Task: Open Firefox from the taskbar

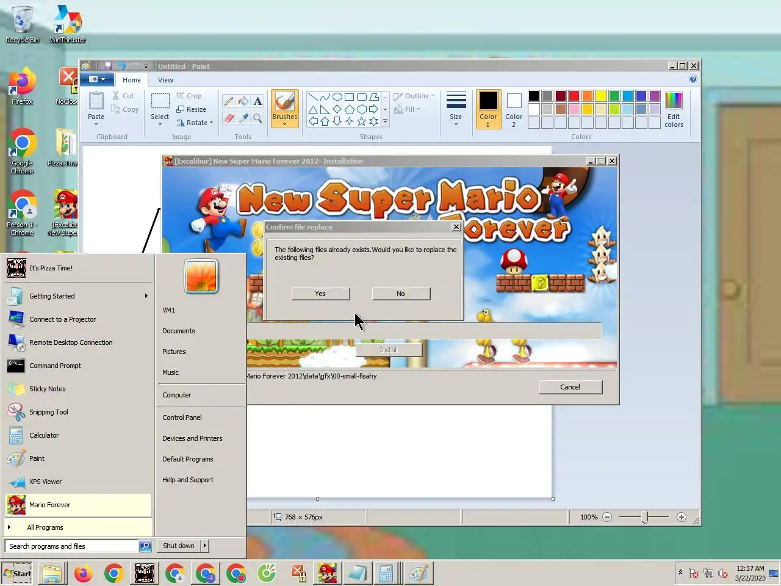Action: pyautogui.click(x=84, y=574)
